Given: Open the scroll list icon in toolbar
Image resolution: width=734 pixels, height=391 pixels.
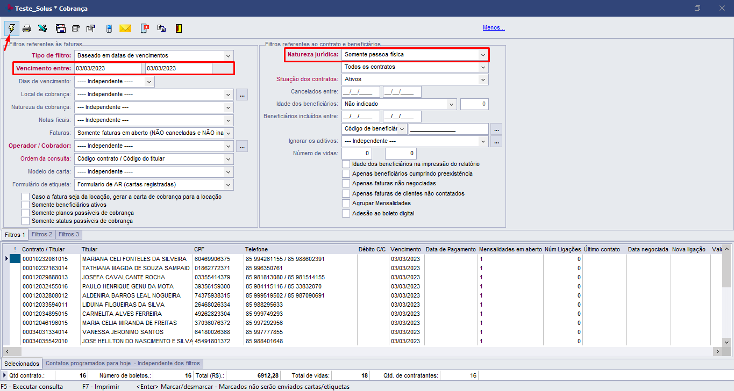Looking at the screenshot, I should (x=76, y=28).
